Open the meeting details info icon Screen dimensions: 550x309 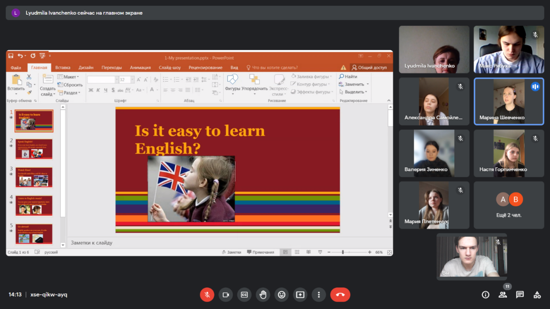485,295
